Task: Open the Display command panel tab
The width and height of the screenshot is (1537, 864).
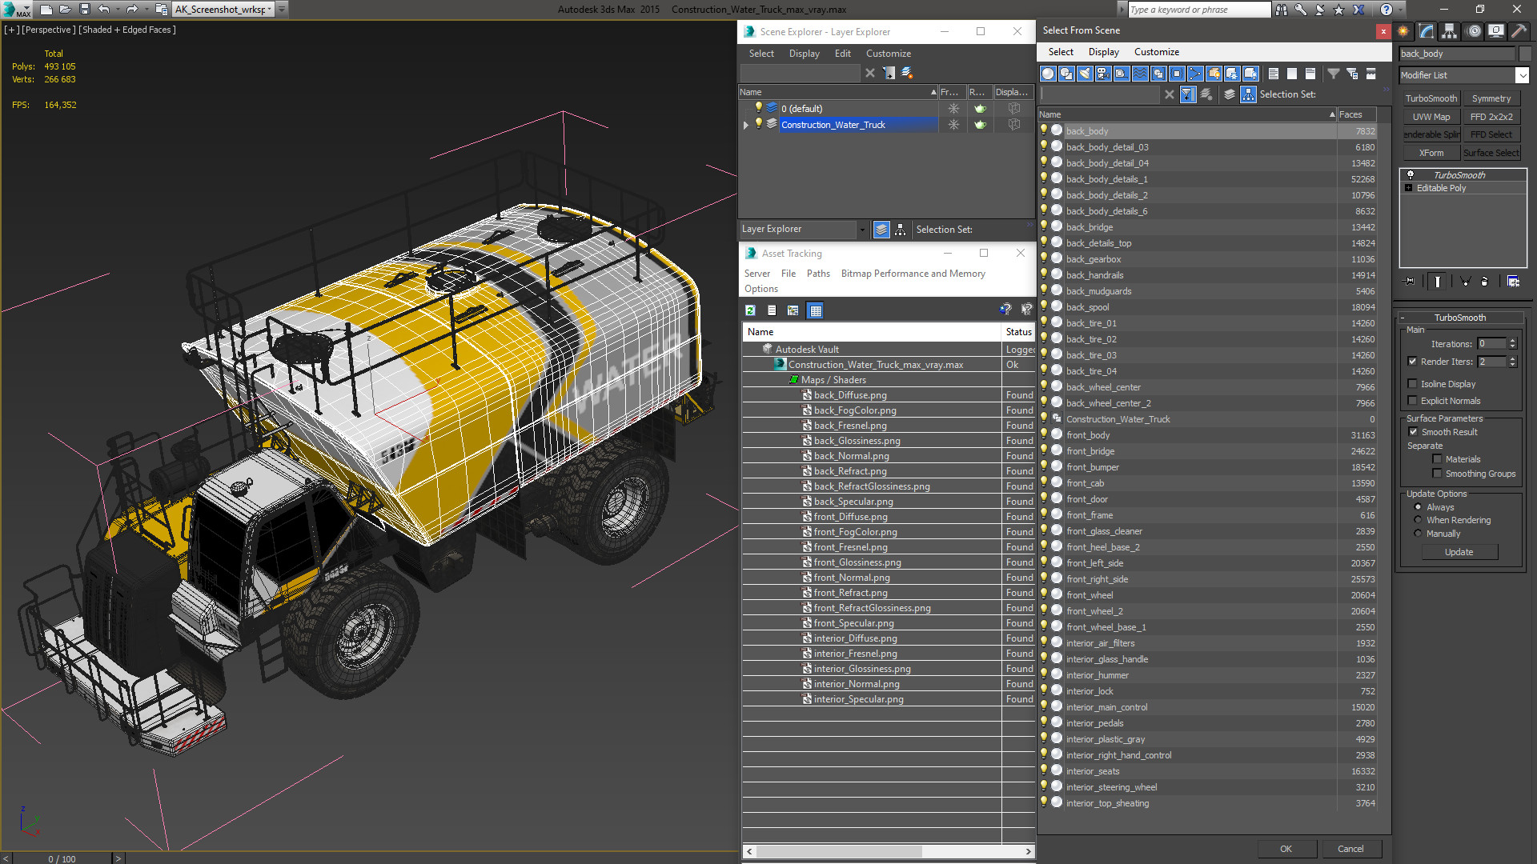Action: (x=1496, y=31)
